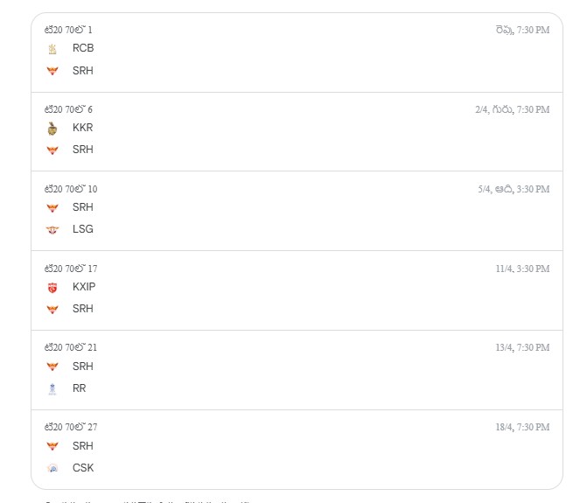The image size is (573, 503).
Task: Click the KXIP team logo
Action: pos(52,287)
